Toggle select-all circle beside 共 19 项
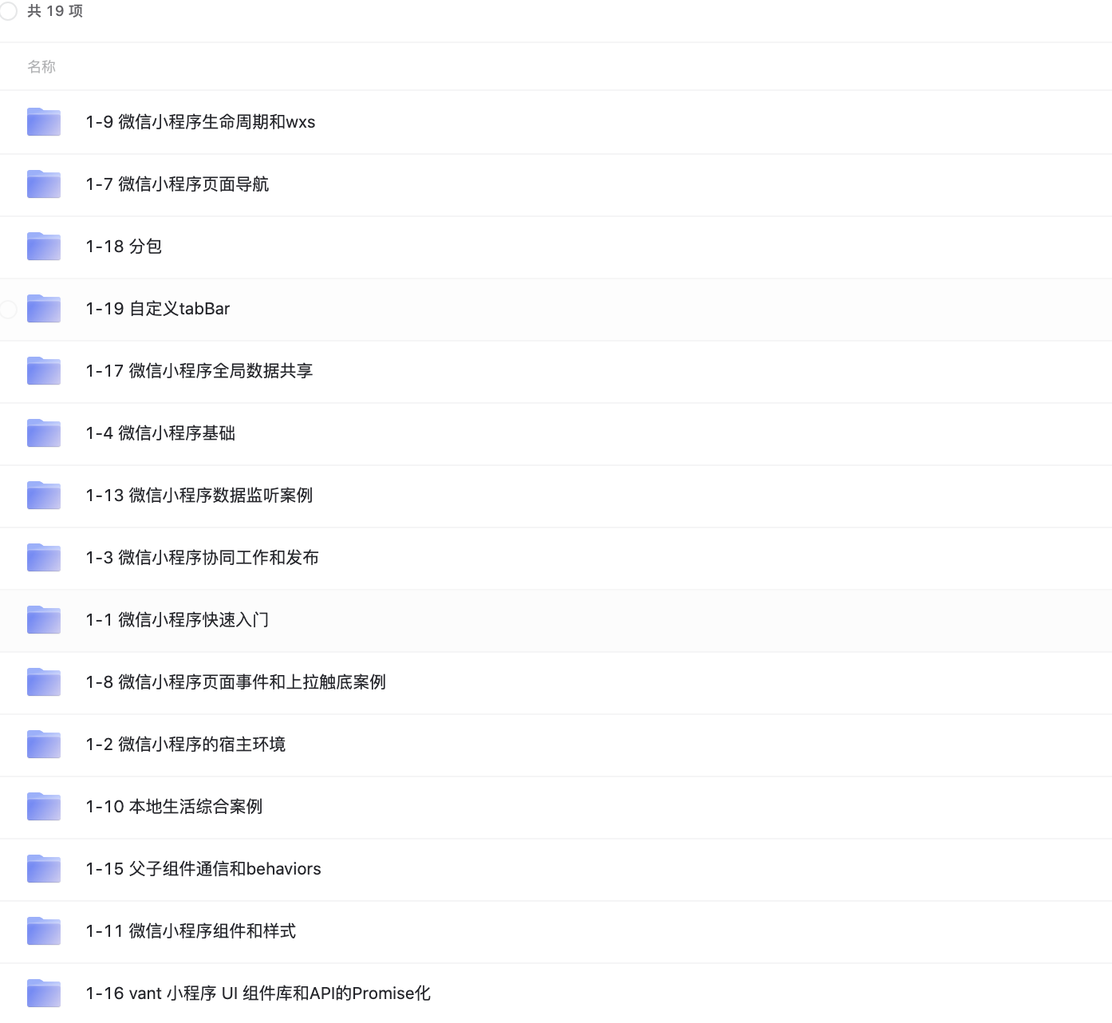This screenshot has height=1023, width=1112. (x=8, y=11)
